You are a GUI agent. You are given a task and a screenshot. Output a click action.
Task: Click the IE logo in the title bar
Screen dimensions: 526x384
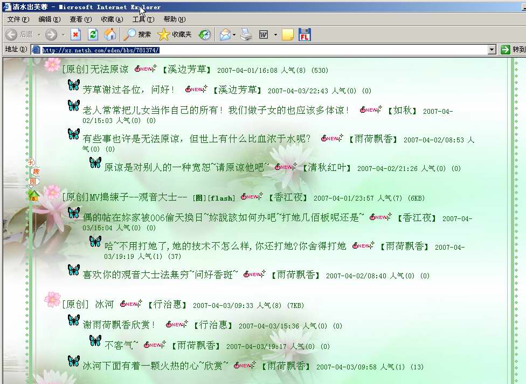pos(6,6)
